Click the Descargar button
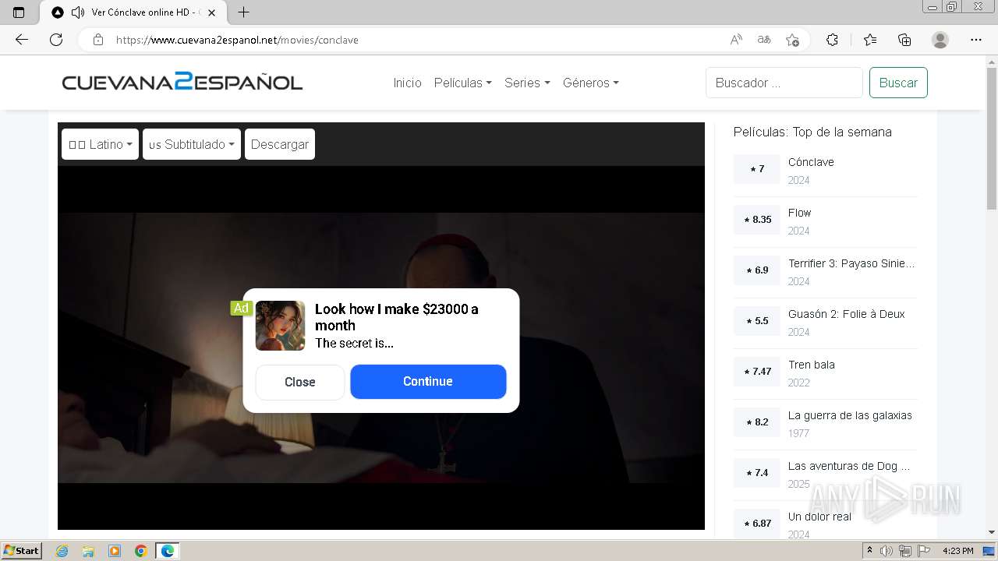This screenshot has width=998, height=561. 280,144
